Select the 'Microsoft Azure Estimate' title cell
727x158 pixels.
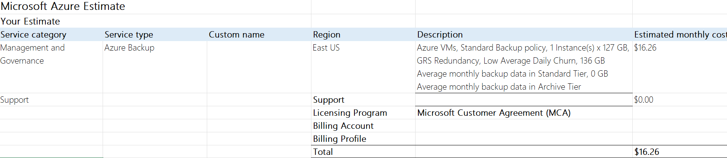(156, 7)
